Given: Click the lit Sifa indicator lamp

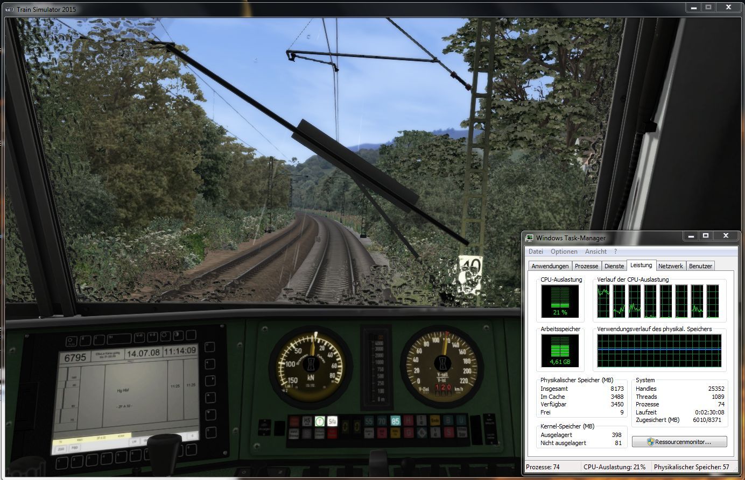Looking at the screenshot, I should [x=333, y=421].
